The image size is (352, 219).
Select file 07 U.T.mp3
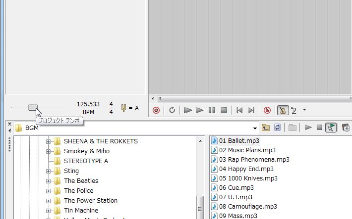pyautogui.click(x=235, y=197)
